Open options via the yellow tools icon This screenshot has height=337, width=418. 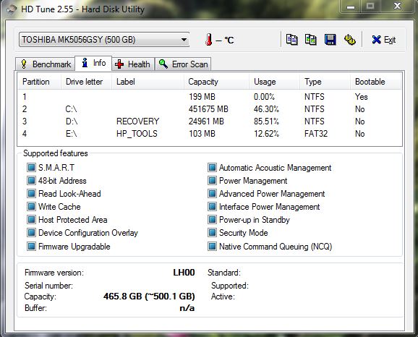point(350,40)
